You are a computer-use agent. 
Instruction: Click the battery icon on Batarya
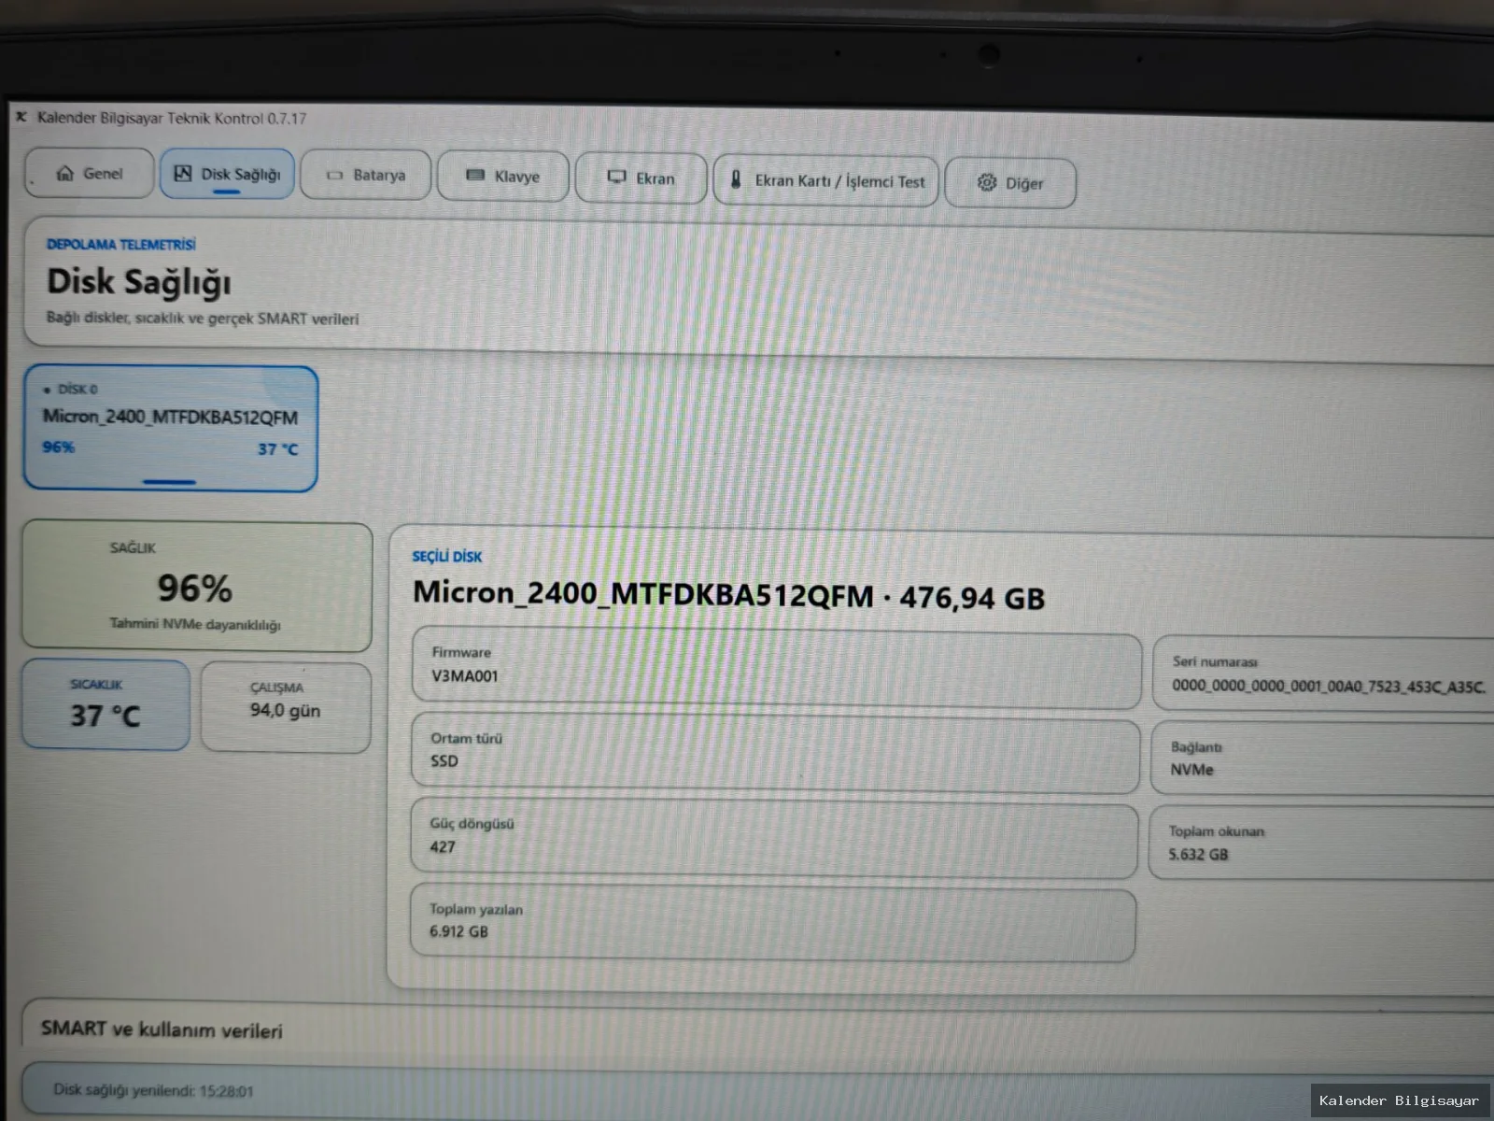[x=335, y=176]
